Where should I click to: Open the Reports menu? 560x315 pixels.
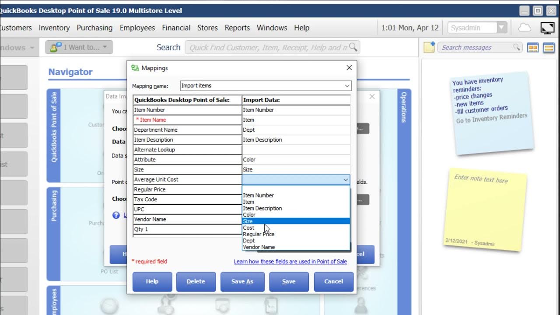point(237,28)
